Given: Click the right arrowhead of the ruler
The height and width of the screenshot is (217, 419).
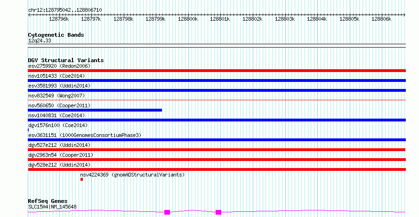Looking at the screenshot, I should coord(404,15).
